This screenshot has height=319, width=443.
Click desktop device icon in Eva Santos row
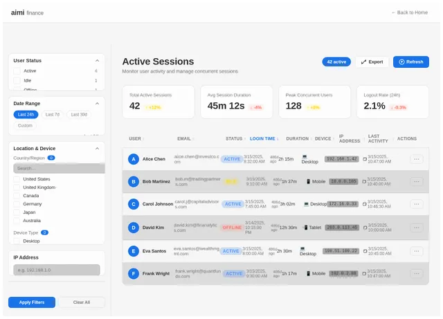pos(302,248)
